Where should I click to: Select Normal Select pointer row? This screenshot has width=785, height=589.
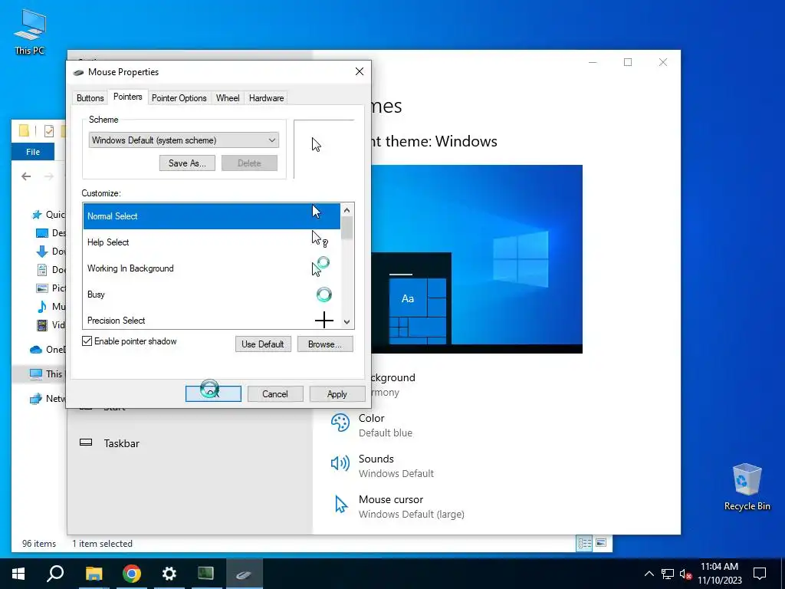[x=212, y=216]
